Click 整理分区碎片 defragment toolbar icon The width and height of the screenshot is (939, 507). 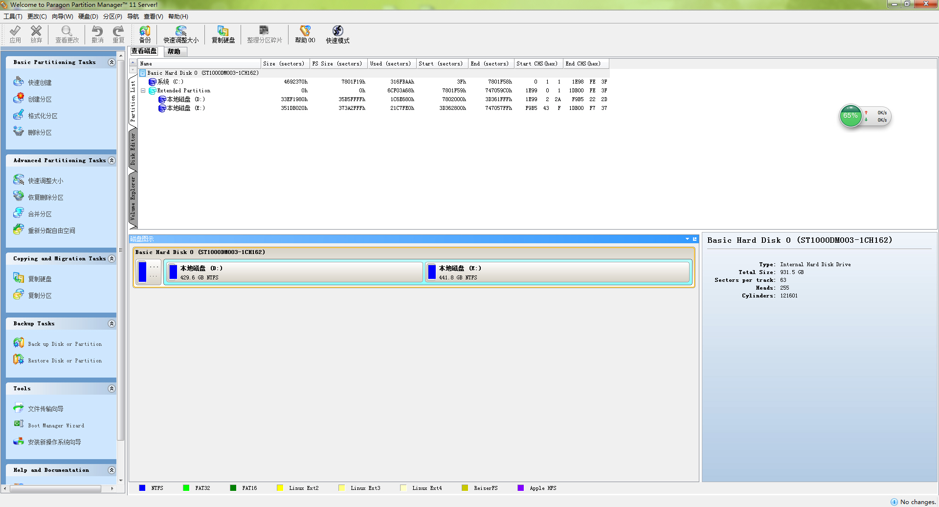point(265,34)
